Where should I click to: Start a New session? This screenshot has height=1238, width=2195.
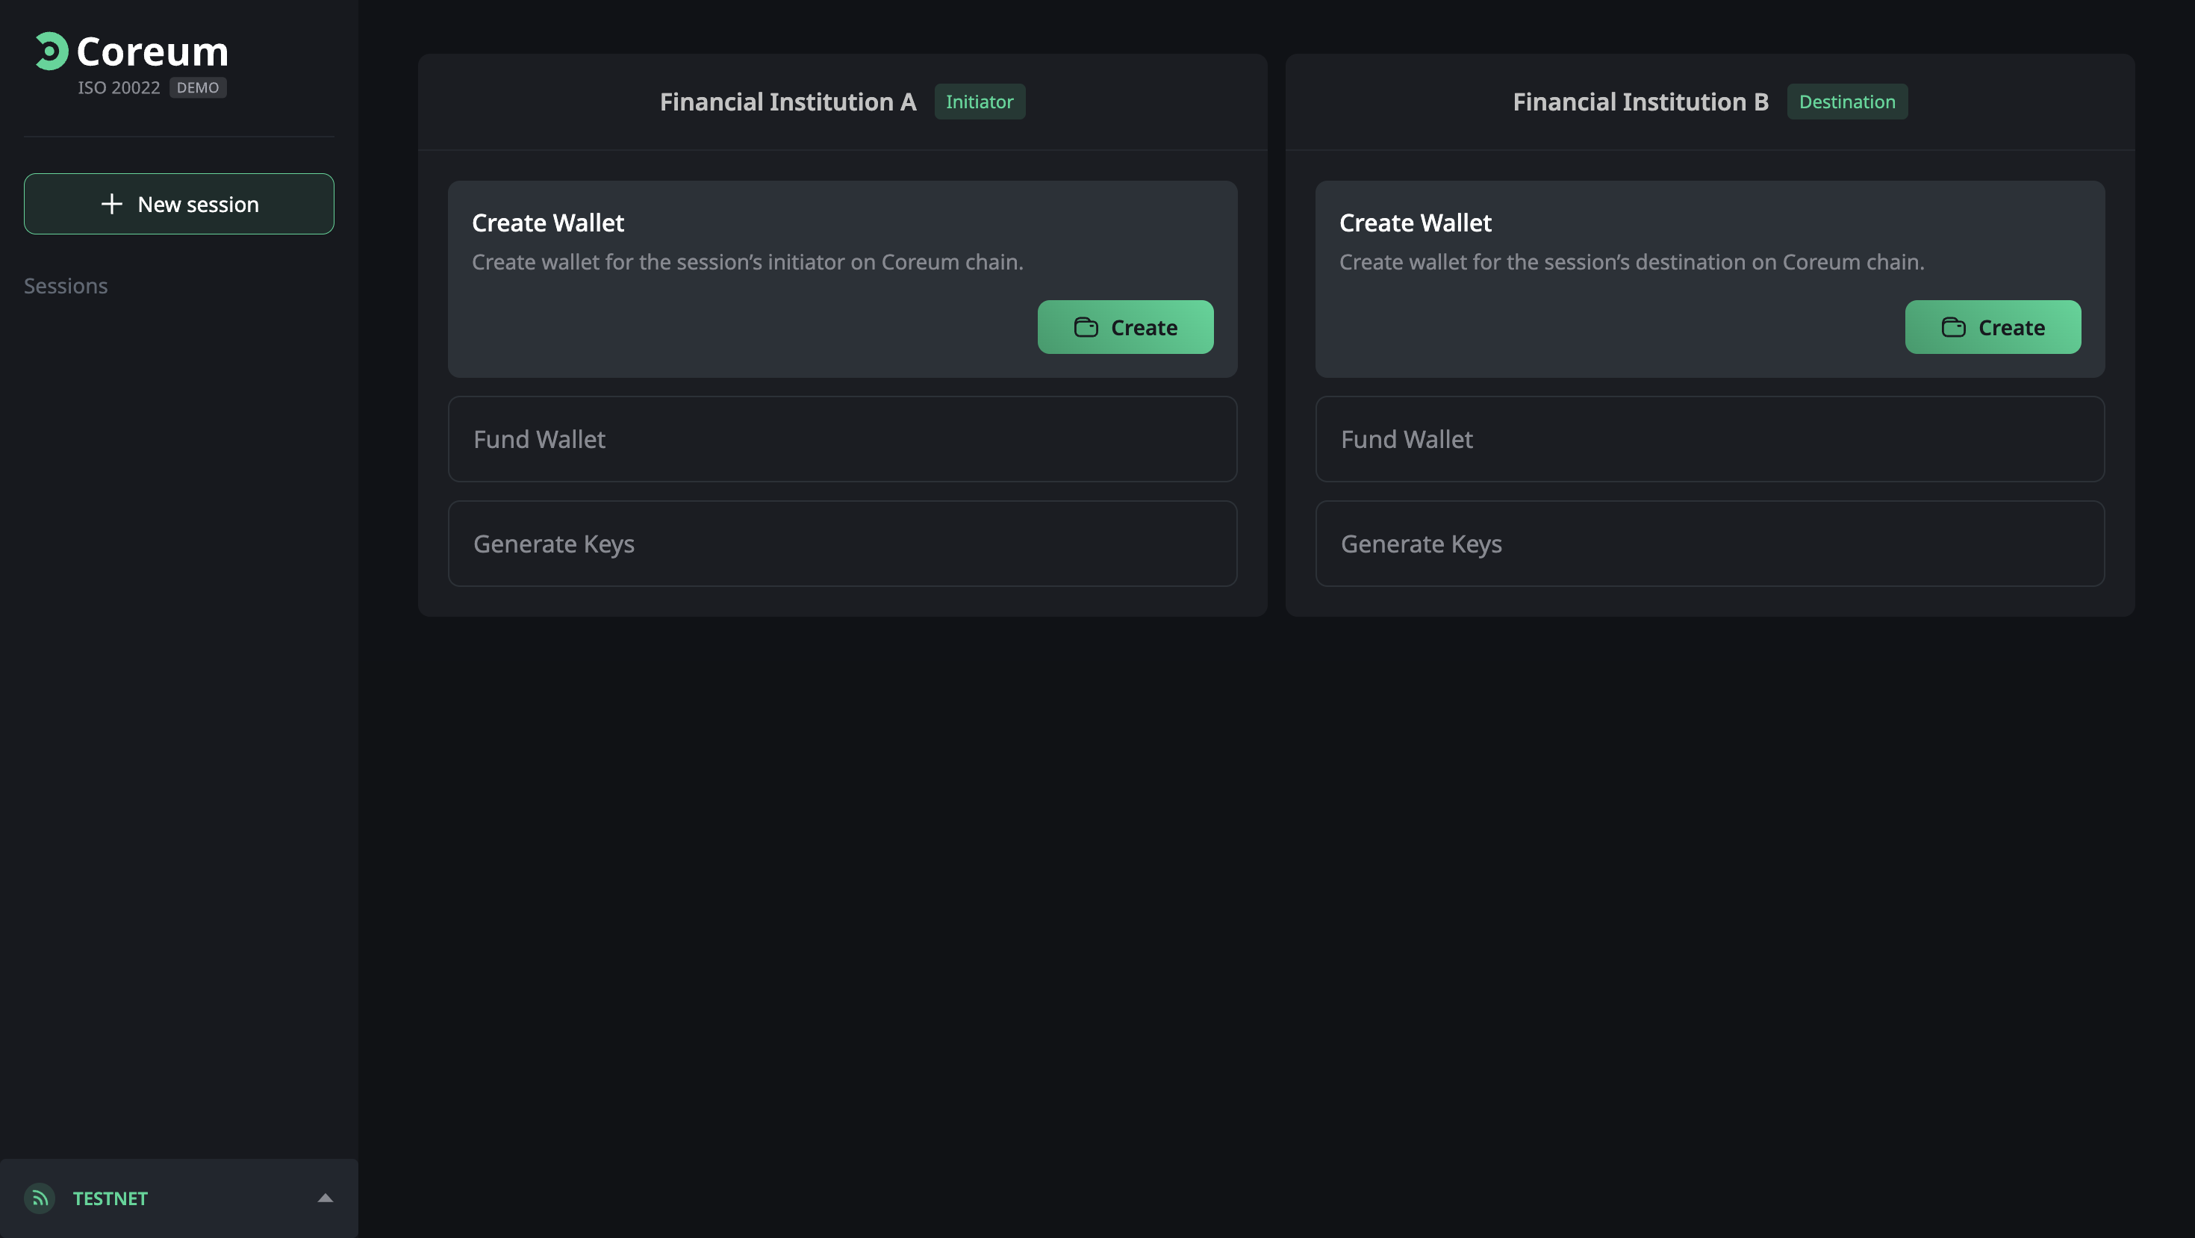pyautogui.click(x=179, y=205)
